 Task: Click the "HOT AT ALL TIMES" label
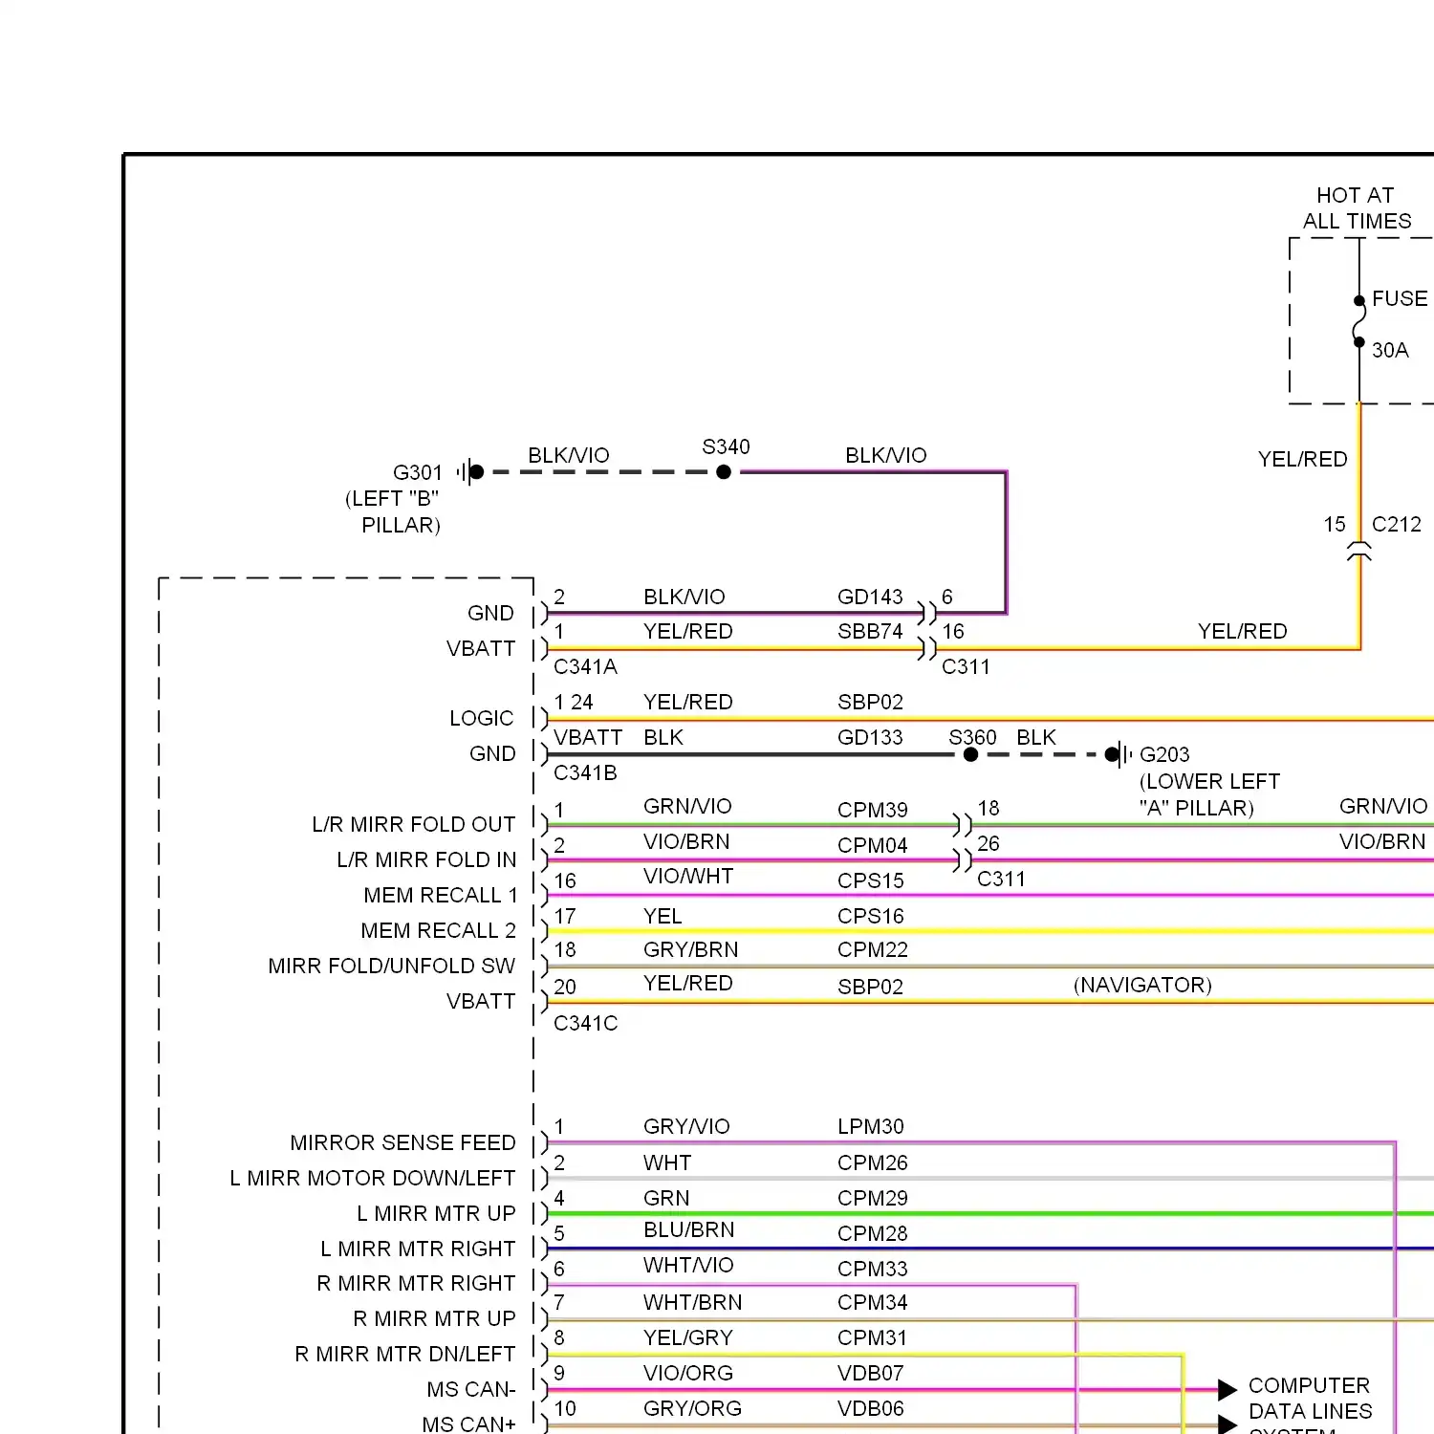(x=1357, y=208)
